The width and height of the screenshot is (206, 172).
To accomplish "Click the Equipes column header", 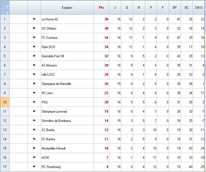I will coord(67,8).
